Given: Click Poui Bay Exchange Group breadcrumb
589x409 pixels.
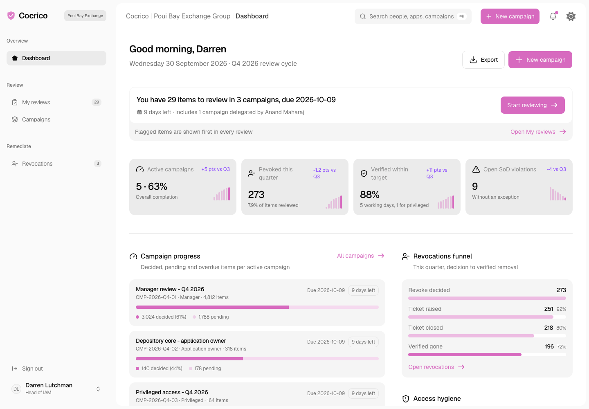Looking at the screenshot, I should (192, 16).
